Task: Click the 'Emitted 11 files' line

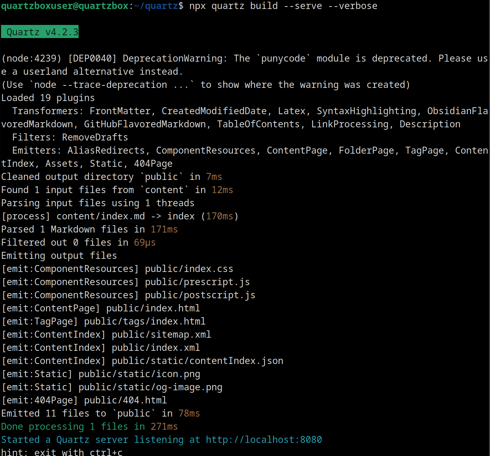Action: click(x=100, y=413)
